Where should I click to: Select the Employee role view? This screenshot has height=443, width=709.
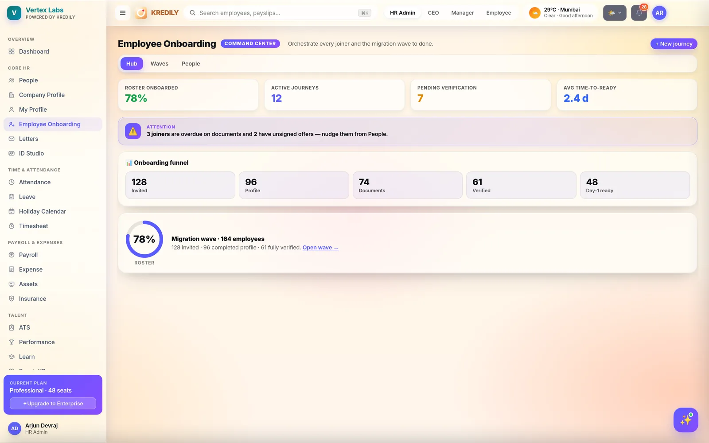coord(499,13)
